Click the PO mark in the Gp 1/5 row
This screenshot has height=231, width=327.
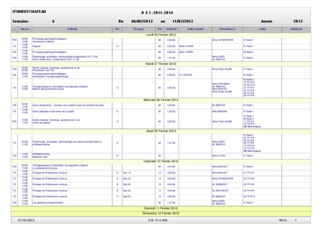117,173
